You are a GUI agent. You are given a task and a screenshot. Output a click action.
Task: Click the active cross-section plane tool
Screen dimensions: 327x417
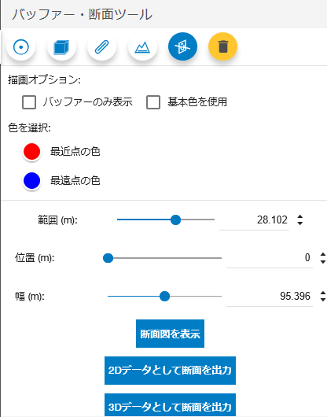183,46
